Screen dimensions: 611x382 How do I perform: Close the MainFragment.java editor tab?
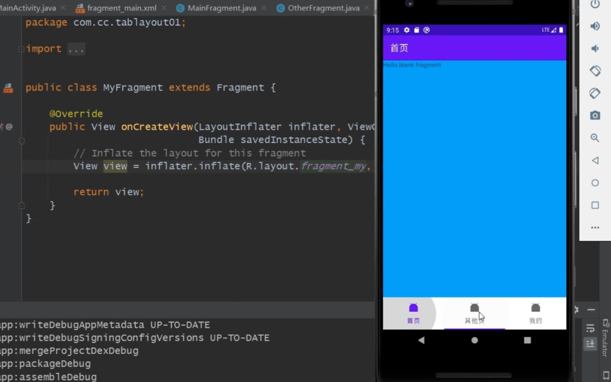(264, 8)
